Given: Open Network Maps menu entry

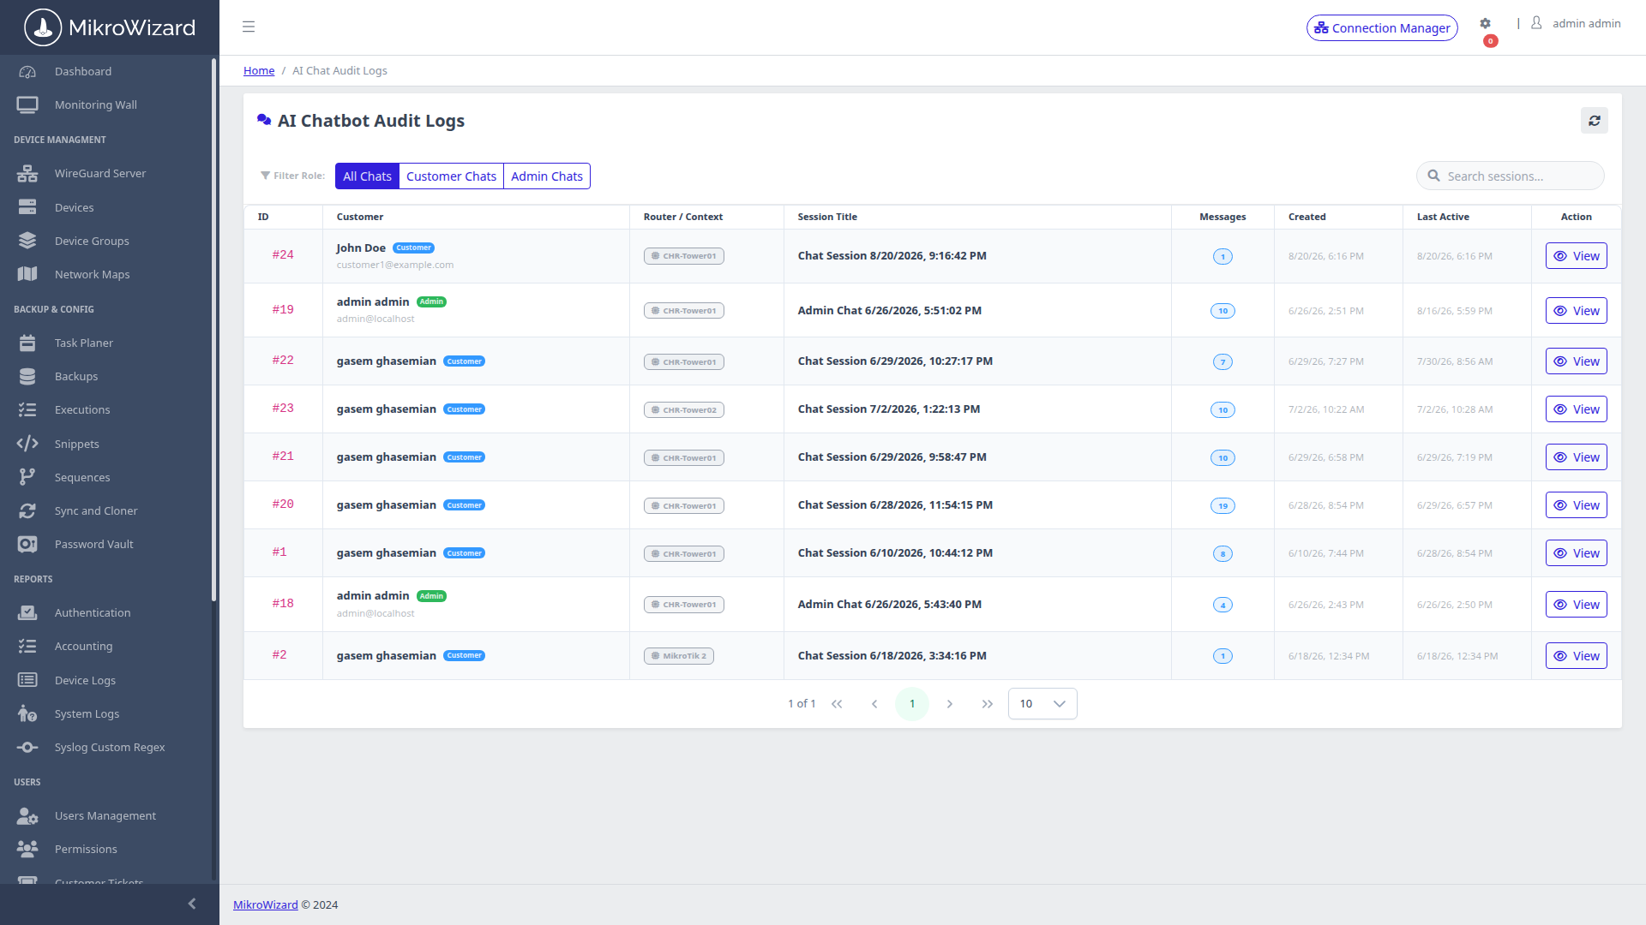Looking at the screenshot, I should [x=106, y=275].
